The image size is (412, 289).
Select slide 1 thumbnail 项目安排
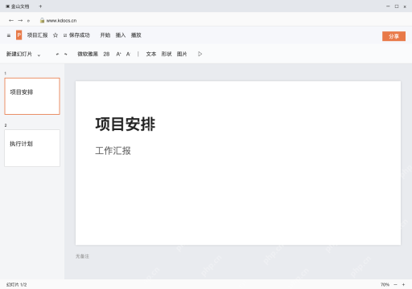32,96
